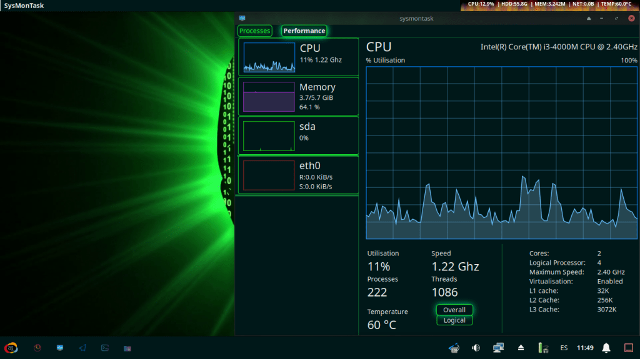This screenshot has width=640, height=359.
Task: Click the ES keyboard layout indicator
Action: pos(564,348)
